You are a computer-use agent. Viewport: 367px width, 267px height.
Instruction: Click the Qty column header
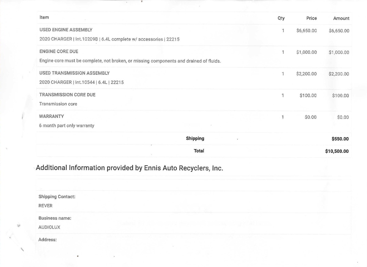pos(281,18)
